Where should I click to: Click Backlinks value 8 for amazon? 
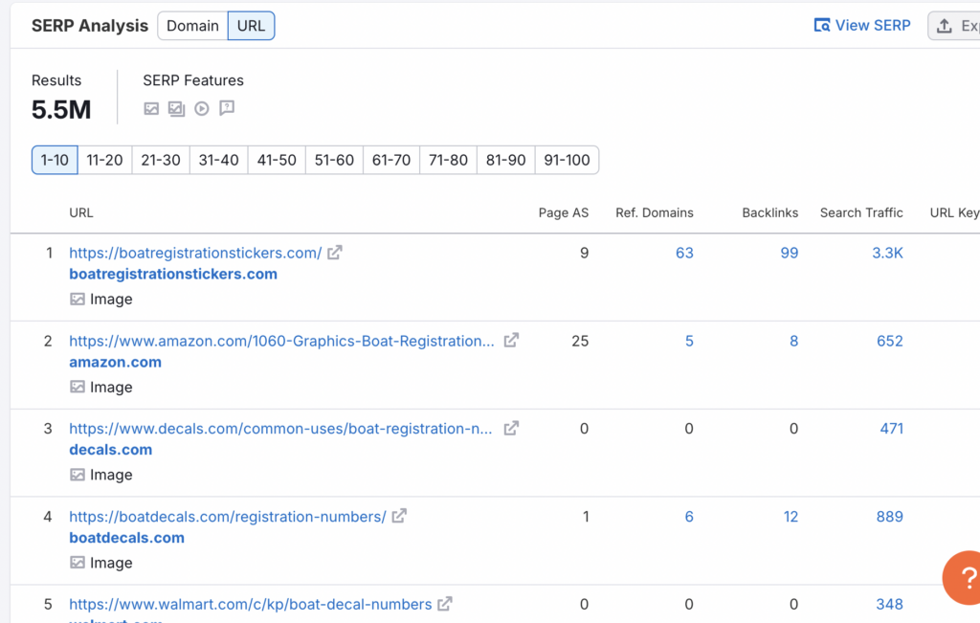pyautogui.click(x=793, y=341)
